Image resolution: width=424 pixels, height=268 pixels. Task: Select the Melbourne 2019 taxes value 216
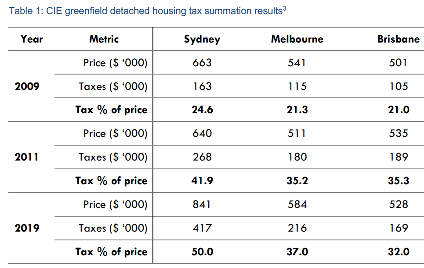(297, 228)
